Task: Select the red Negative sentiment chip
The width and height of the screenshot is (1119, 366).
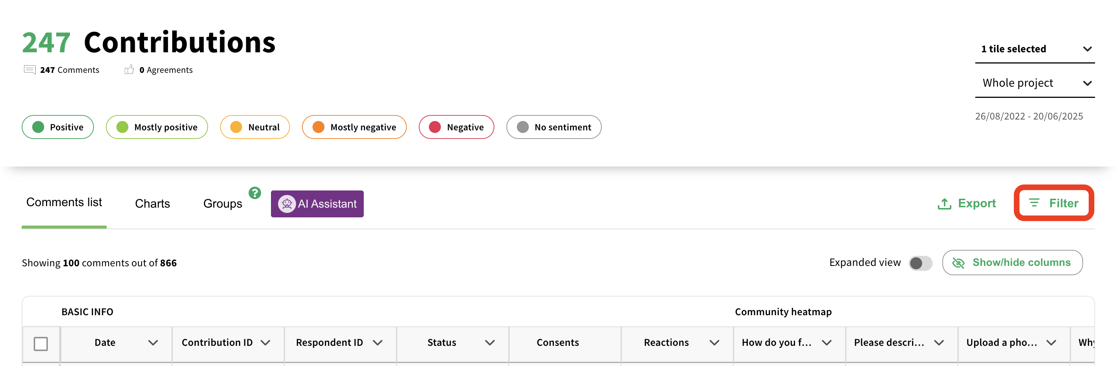Action: (x=456, y=127)
